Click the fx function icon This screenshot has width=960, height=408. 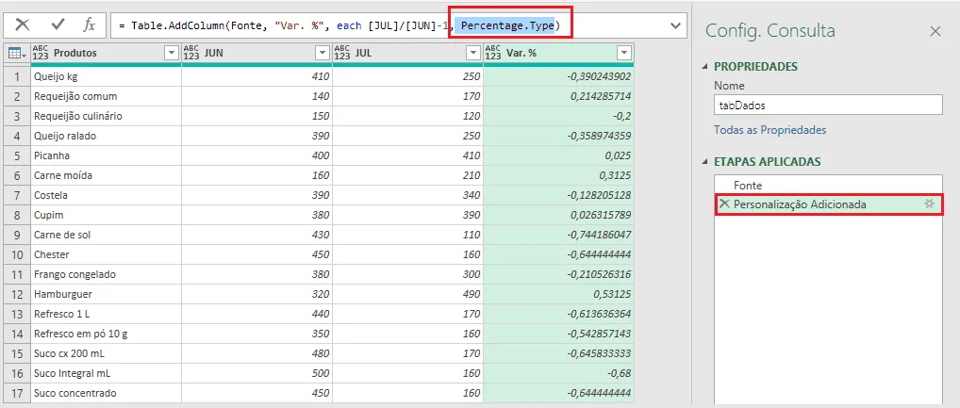pyautogui.click(x=90, y=24)
